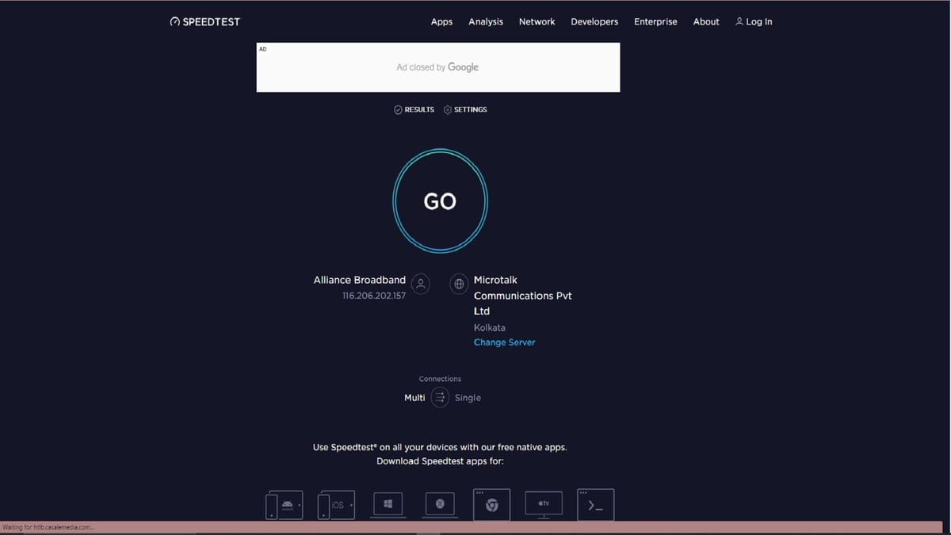The width and height of the screenshot is (951, 535).
Task: Open the Windows app download icon
Action: click(x=388, y=504)
